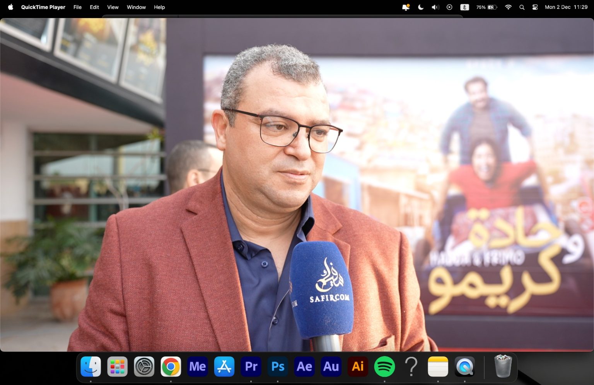Launch Launchpad from the dock

117,366
